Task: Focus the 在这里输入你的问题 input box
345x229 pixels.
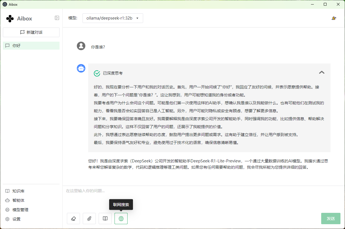Action: [x=204, y=198]
